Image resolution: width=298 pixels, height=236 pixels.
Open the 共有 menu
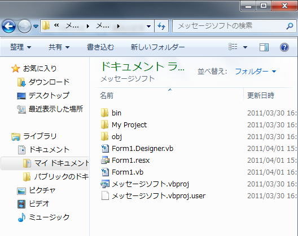tap(59, 47)
